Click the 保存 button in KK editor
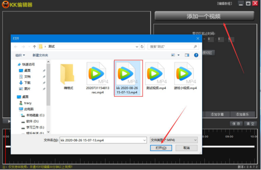This screenshot has width=261, height=170. click(x=237, y=124)
